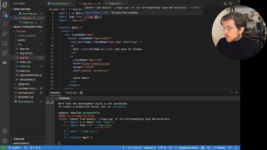Click the feedback icon in status bar
267x150 pixels.
[x=230, y=147]
